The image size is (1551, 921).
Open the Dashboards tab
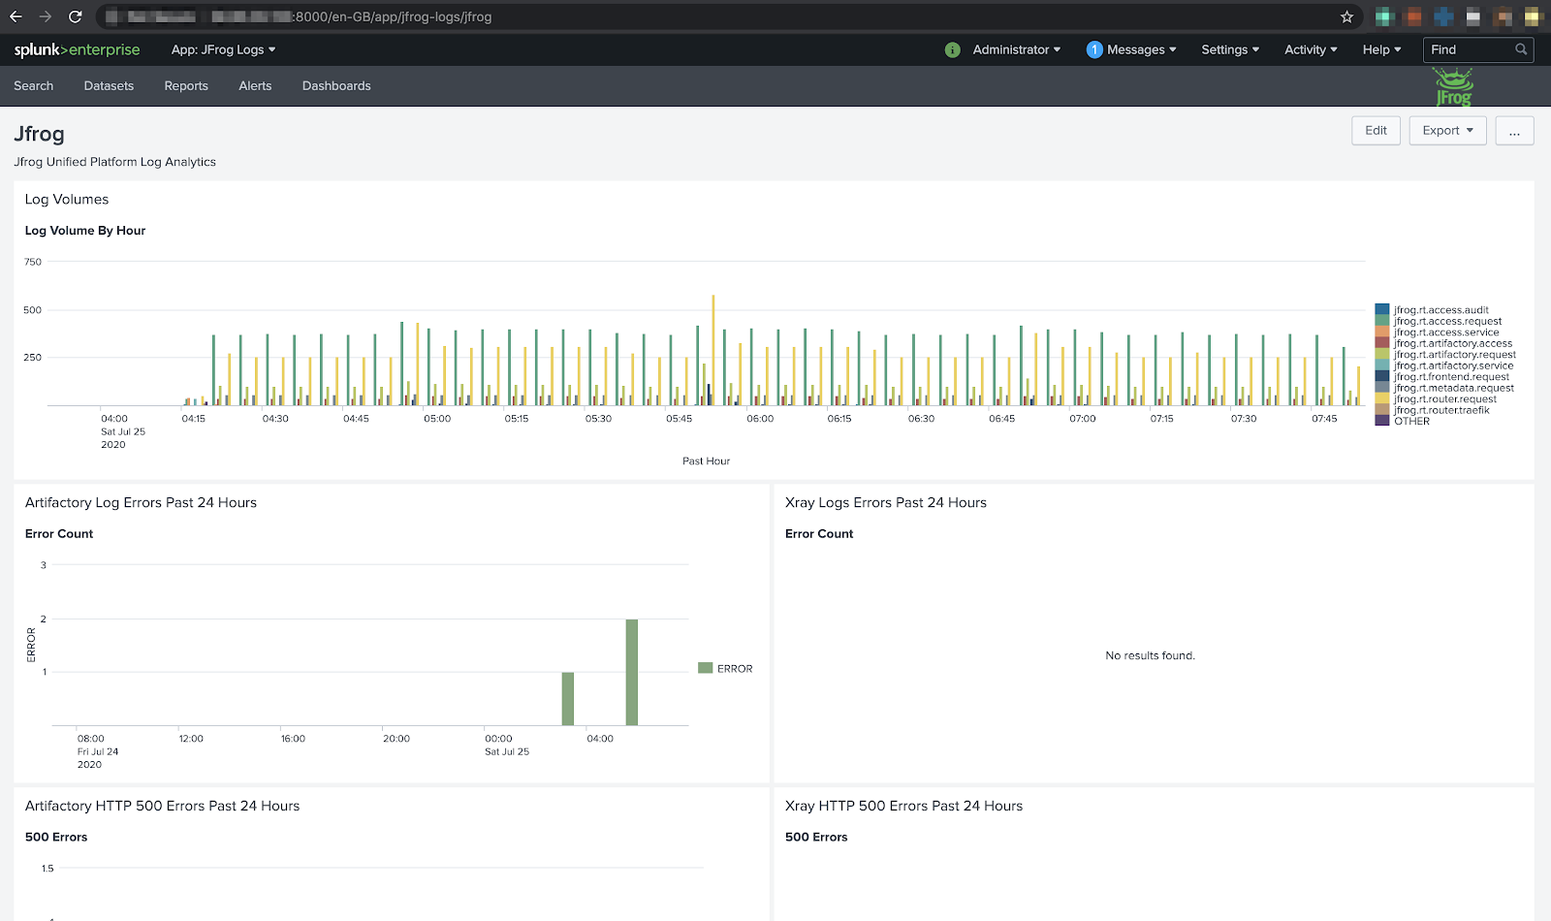tap(336, 86)
